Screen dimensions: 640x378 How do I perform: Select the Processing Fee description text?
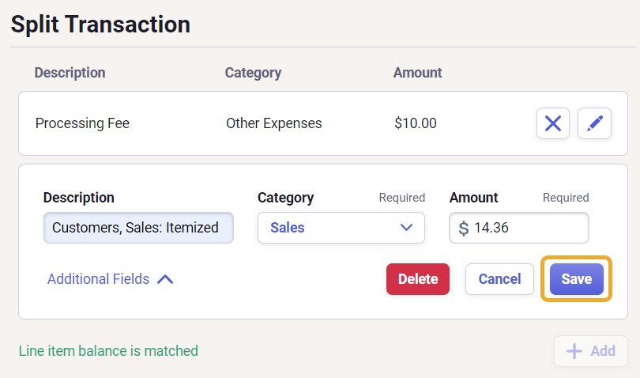82,123
